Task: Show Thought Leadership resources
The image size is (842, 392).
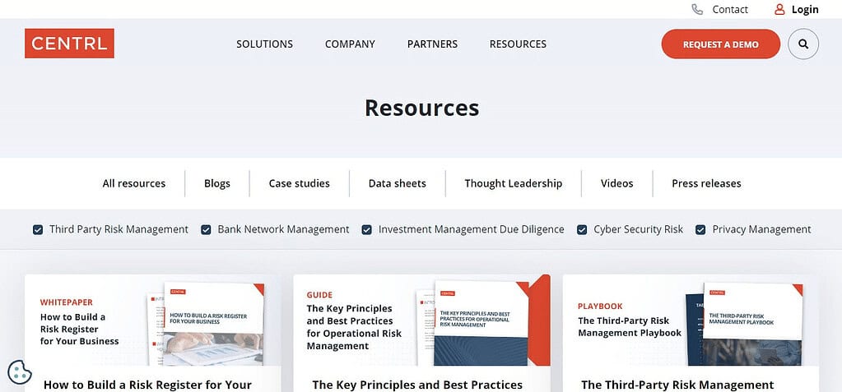Action: coord(514,183)
